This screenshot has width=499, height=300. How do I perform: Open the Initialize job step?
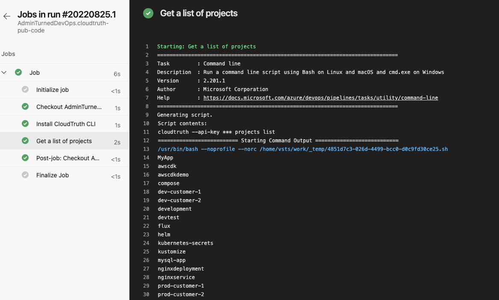(x=65, y=89)
